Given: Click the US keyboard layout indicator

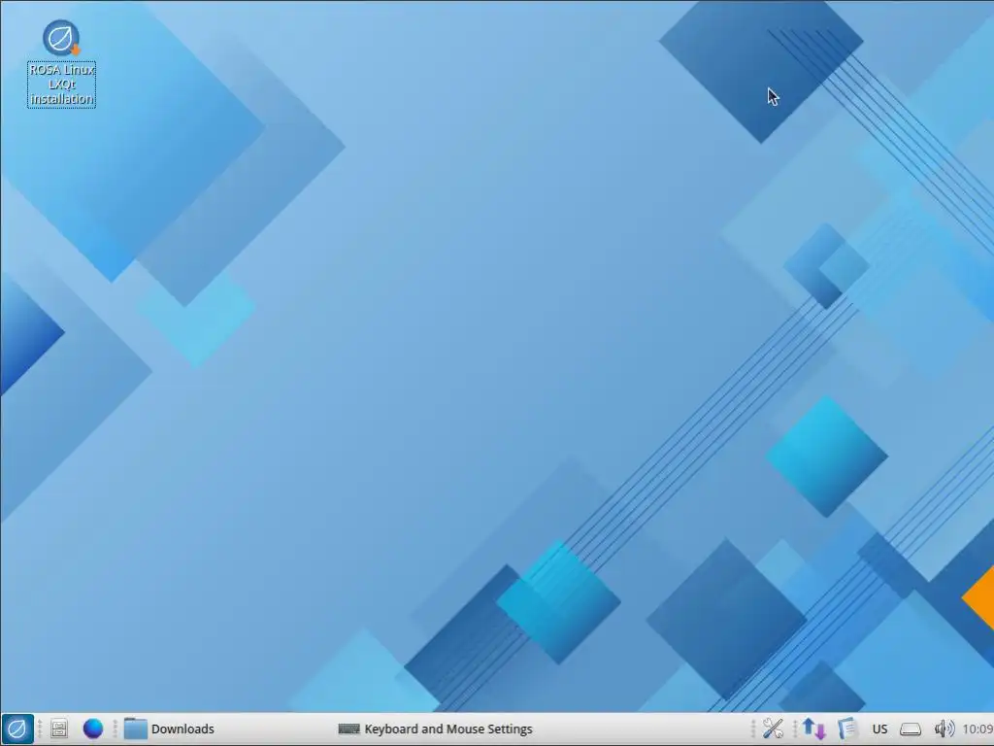Looking at the screenshot, I should [879, 729].
